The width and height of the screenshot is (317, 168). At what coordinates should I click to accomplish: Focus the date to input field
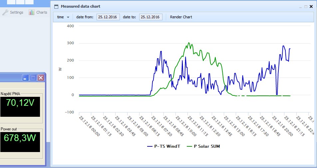pos(151,17)
